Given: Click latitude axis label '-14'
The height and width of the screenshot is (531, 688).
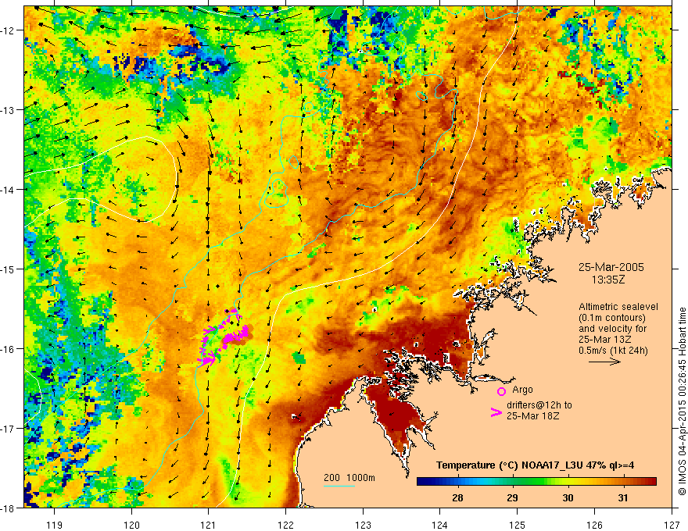Looking at the screenshot, I should pyautogui.click(x=8, y=190).
